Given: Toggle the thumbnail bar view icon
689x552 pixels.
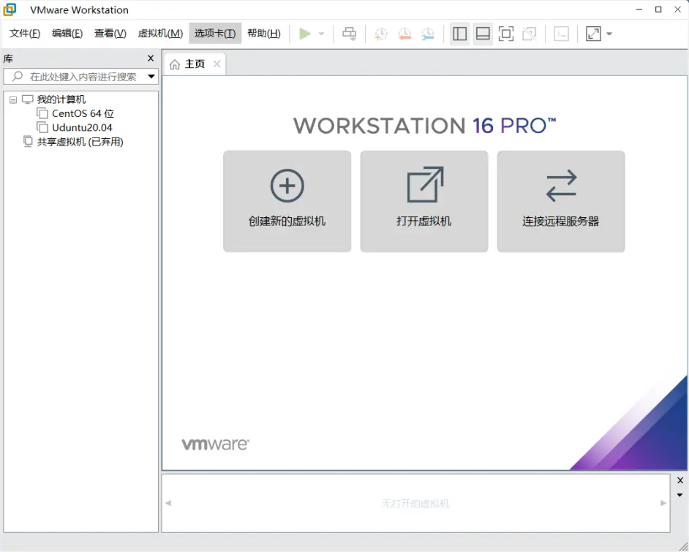Looking at the screenshot, I should 483,34.
